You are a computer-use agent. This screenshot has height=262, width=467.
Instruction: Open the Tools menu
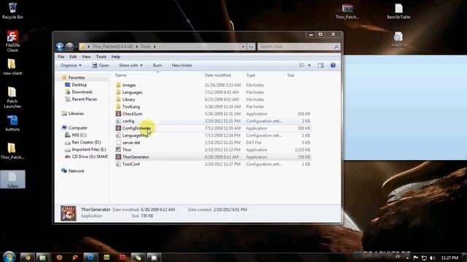click(101, 57)
